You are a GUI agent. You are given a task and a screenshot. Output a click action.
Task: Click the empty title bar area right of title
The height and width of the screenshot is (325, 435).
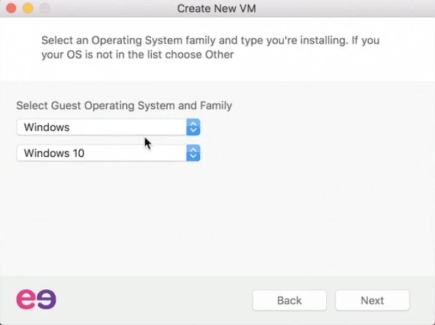344,8
